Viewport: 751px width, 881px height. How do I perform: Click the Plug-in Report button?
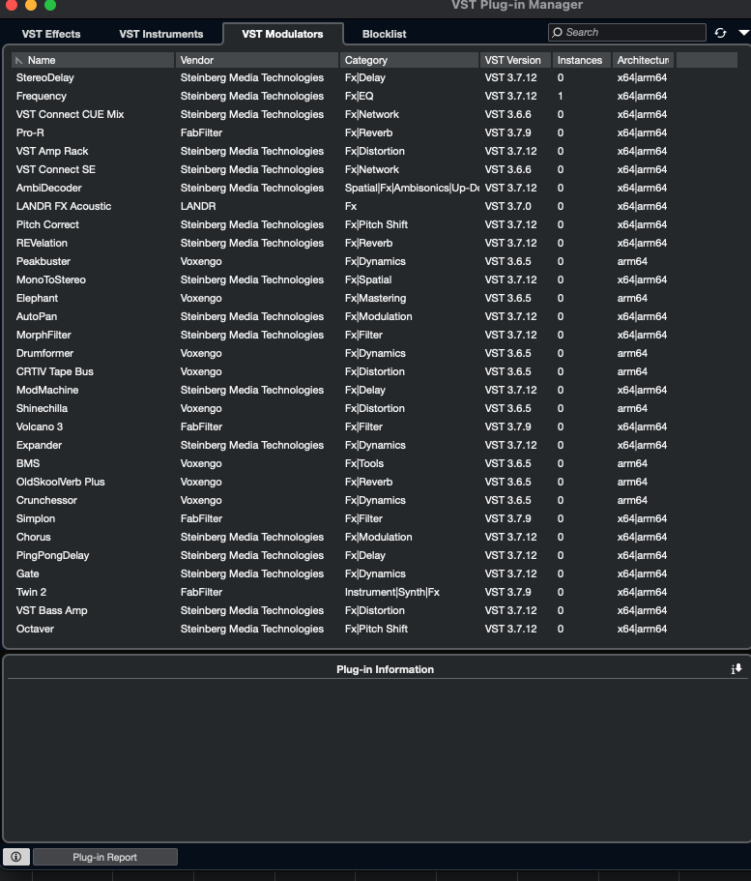[105, 857]
